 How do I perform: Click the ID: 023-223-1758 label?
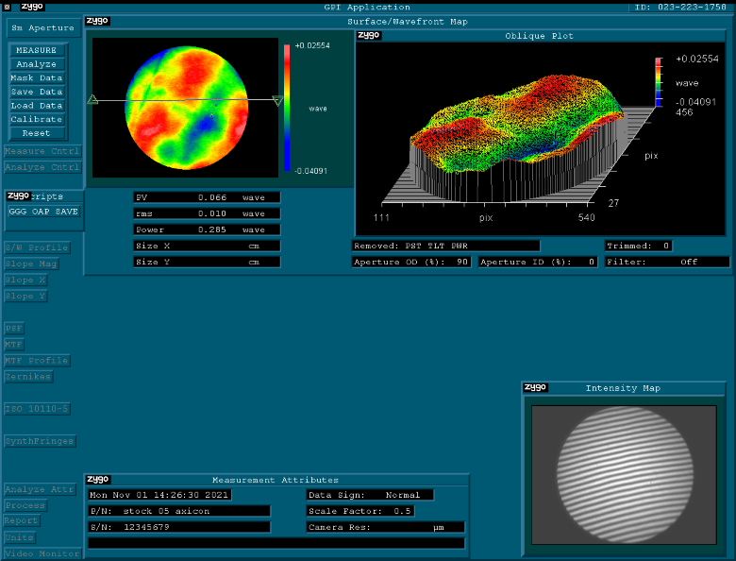tap(680, 7)
